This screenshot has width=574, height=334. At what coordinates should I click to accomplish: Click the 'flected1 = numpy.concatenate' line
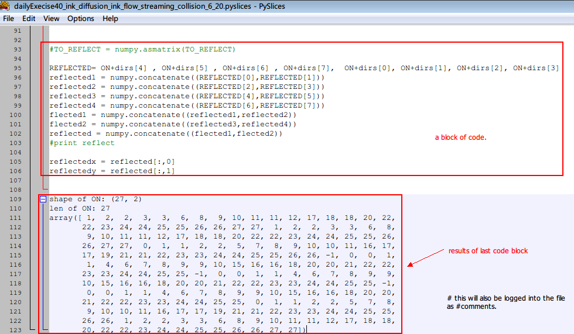point(173,115)
